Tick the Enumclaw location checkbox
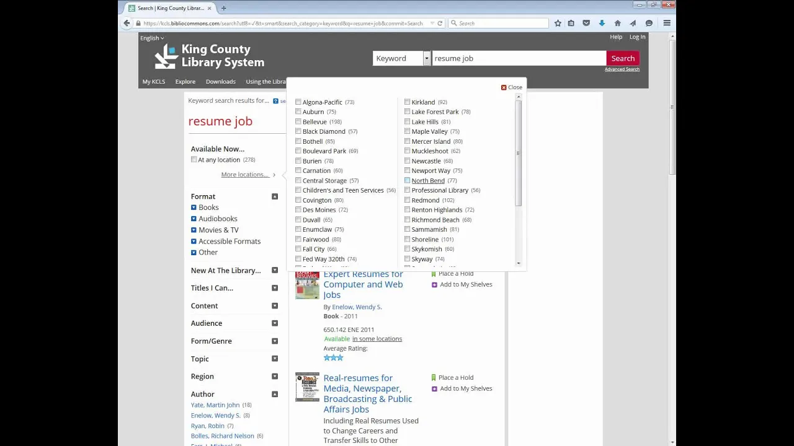Image resolution: width=794 pixels, height=446 pixels. tap(298, 229)
